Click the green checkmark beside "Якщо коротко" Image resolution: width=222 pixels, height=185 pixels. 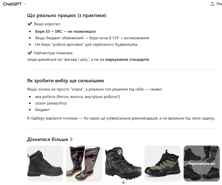pos(29,24)
